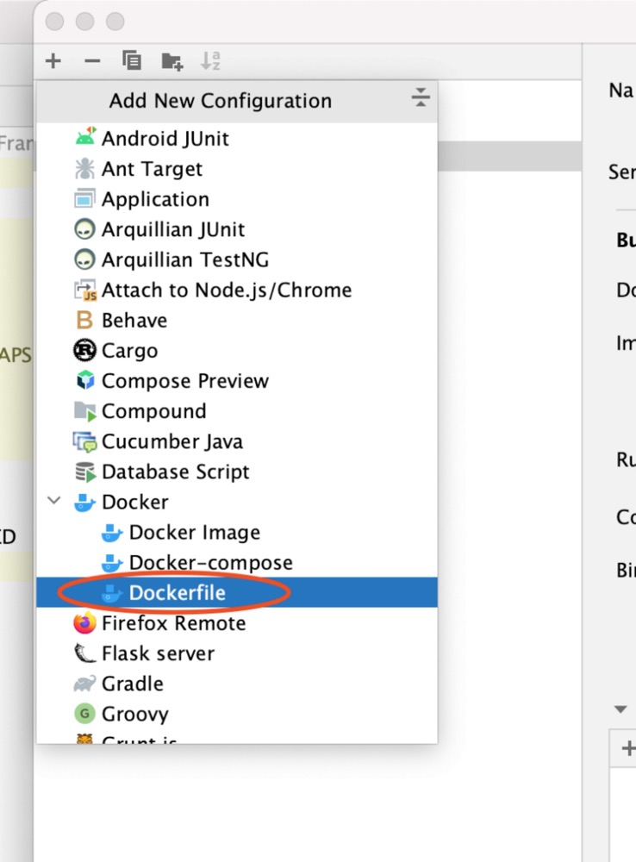Pick the Cargo configuration entry

pyautogui.click(x=129, y=351)
